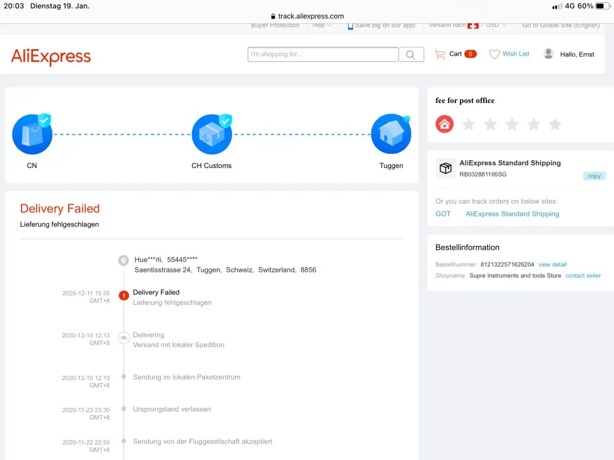This screenshot has width=614, height=460.
Task: Click the Tuggen destination house icon
Action: (x=391, y=134)
